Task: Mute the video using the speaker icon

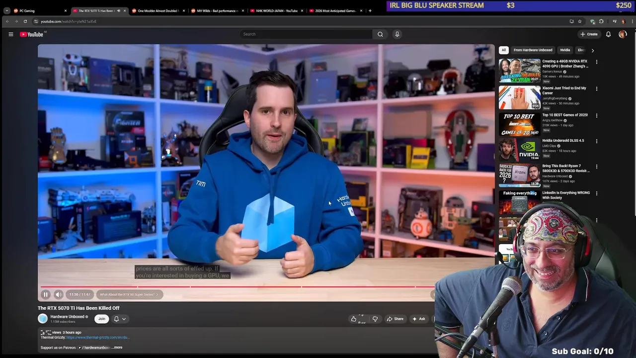Action: (59, 294)
